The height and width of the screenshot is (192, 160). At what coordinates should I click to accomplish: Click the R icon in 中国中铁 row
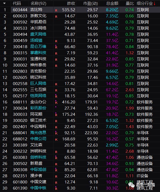coord(56,189)
